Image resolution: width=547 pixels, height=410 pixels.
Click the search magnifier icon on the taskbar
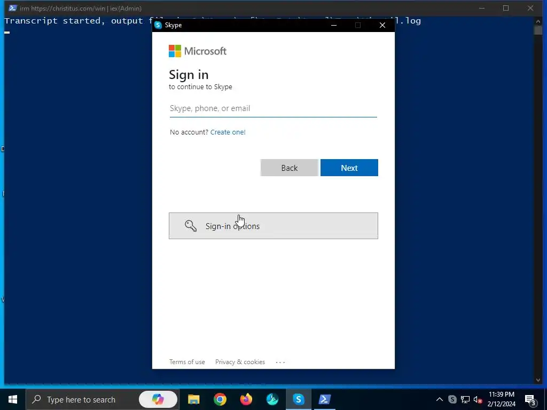click(x=36, y=399)
